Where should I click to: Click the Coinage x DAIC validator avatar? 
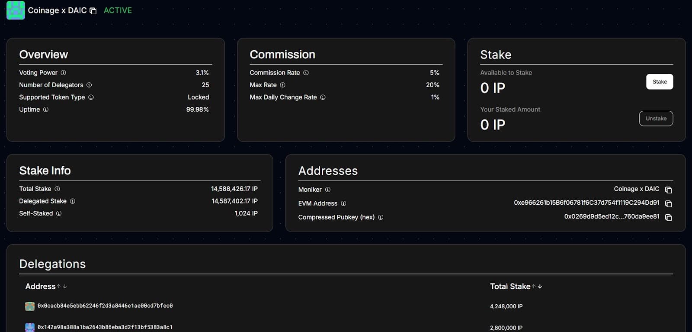click(x=16, y=10)
